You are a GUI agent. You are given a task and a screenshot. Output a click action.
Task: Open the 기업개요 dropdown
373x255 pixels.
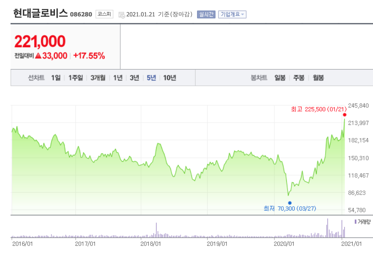pyautogui.click(x=232, y=14)
